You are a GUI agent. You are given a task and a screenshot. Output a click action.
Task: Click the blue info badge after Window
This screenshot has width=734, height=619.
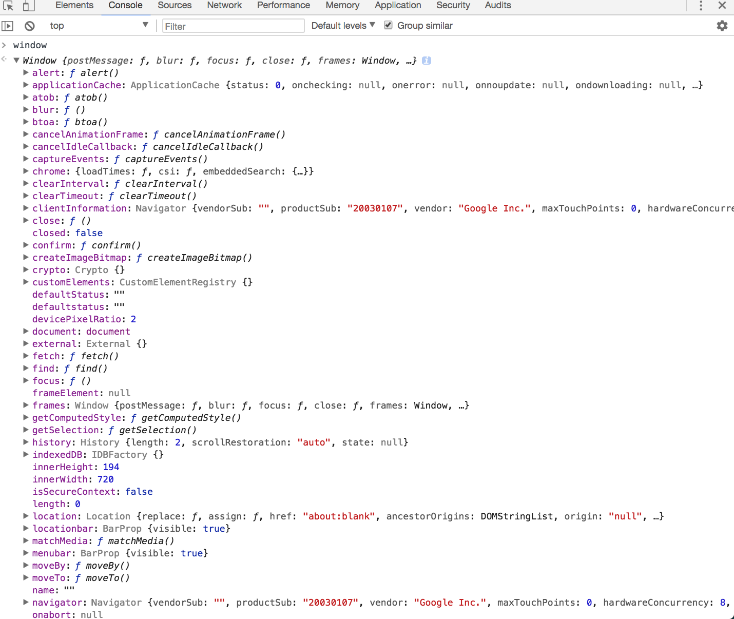click(427, 61)
